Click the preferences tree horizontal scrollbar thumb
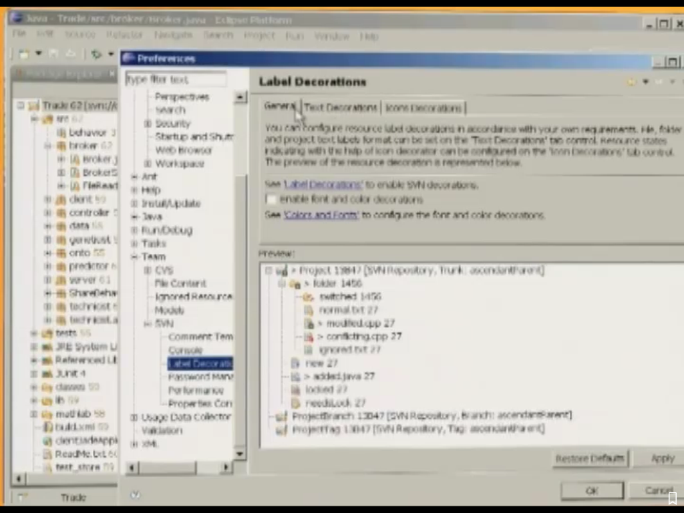684x513 pixels. (169, 468)
